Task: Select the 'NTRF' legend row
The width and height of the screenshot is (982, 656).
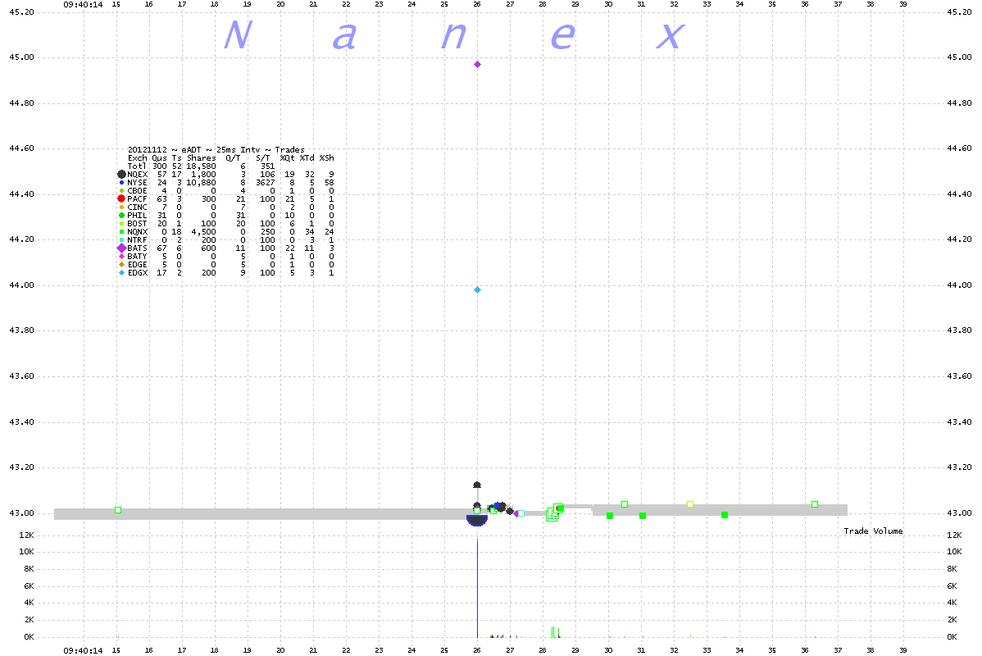Action: pos(226,240)
